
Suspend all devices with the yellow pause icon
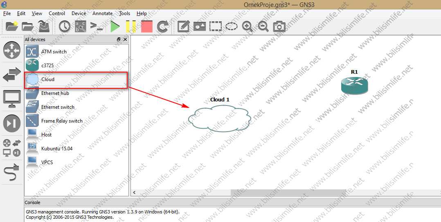(130, 26)
